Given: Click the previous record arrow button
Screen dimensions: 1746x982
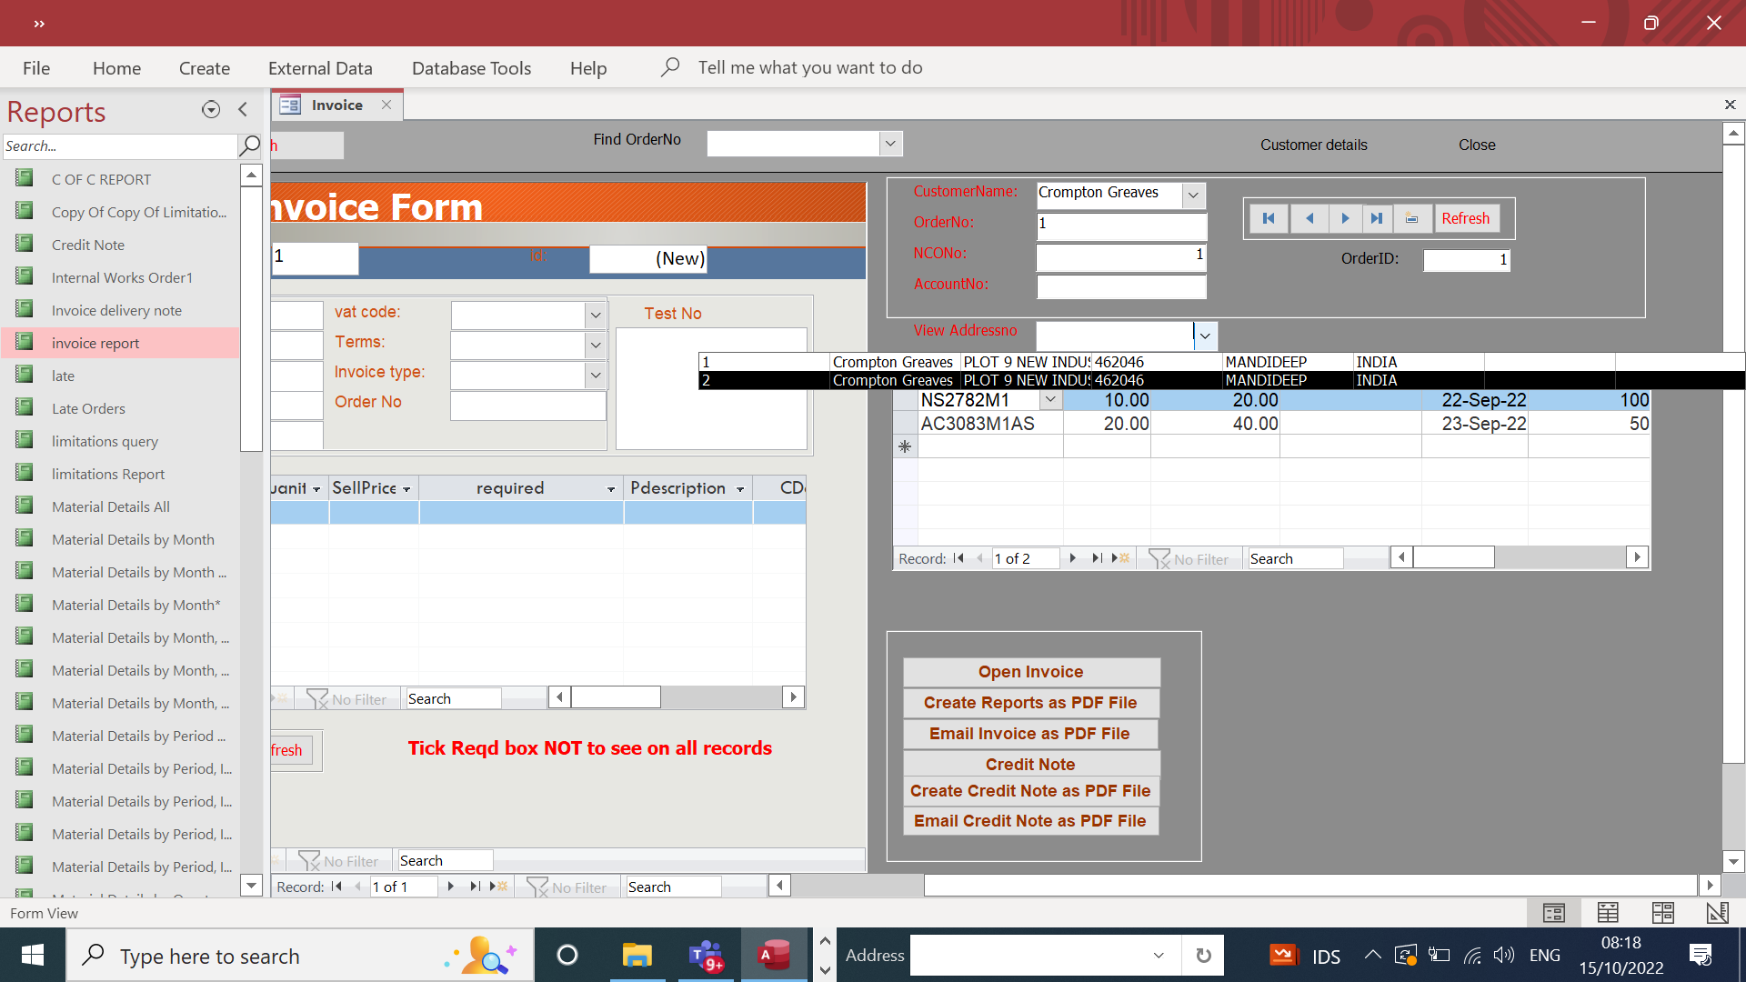Looking at the screenshot, I should pos(1309,218).
